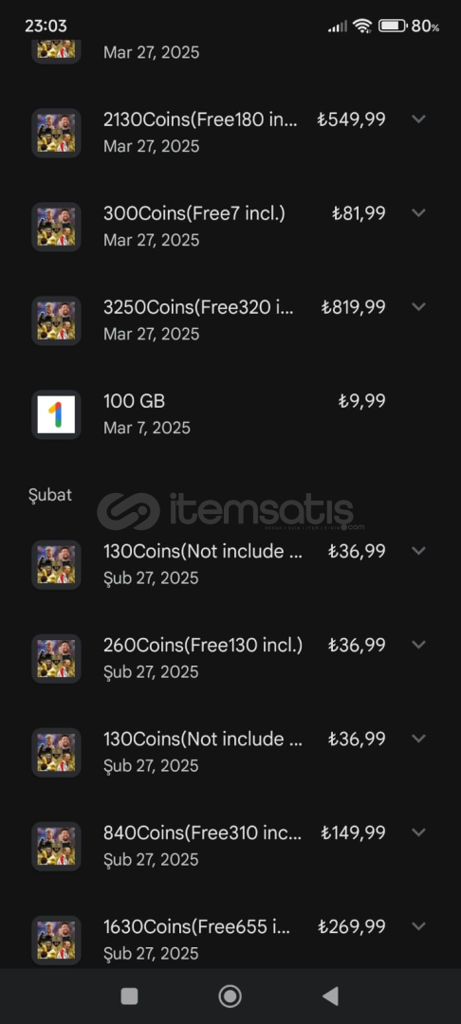The height and width of the screenshot is (1024, 461).
Task: Expand the ₺549,99 2130Coins purchase details
Action: 419,119
